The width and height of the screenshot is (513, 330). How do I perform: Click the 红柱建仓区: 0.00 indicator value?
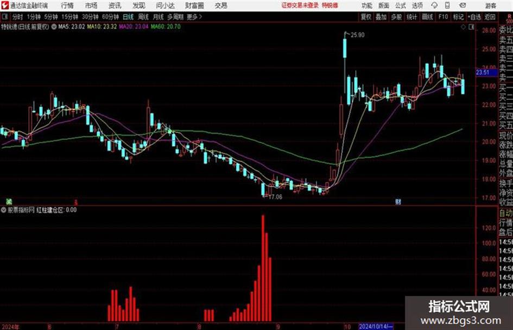56,210
